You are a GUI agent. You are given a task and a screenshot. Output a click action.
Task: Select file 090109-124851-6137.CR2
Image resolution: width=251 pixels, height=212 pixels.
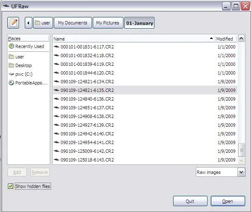145,108
